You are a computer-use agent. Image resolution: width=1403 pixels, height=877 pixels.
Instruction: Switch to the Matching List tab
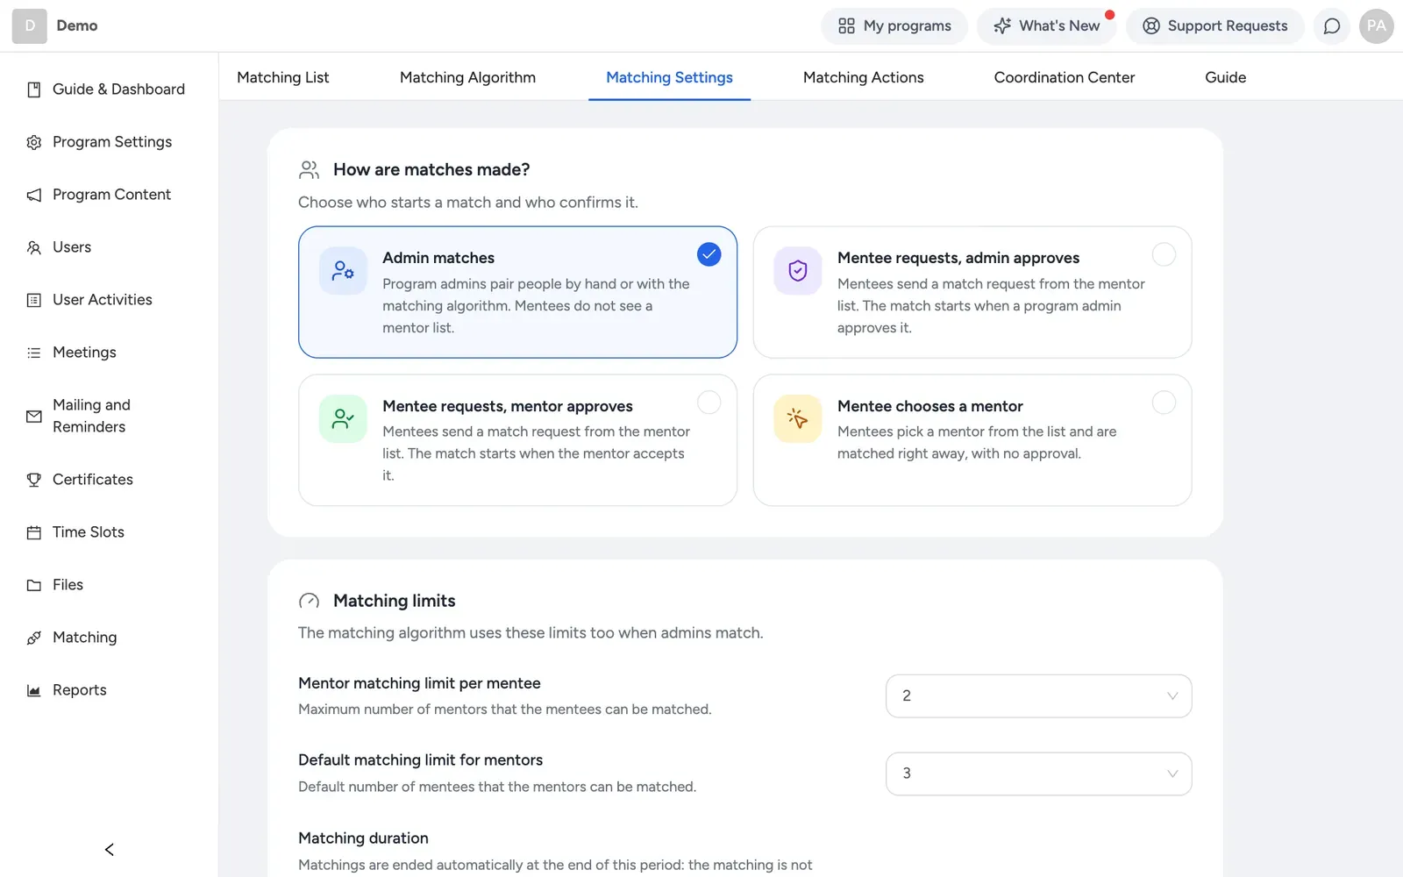(283, 77)
